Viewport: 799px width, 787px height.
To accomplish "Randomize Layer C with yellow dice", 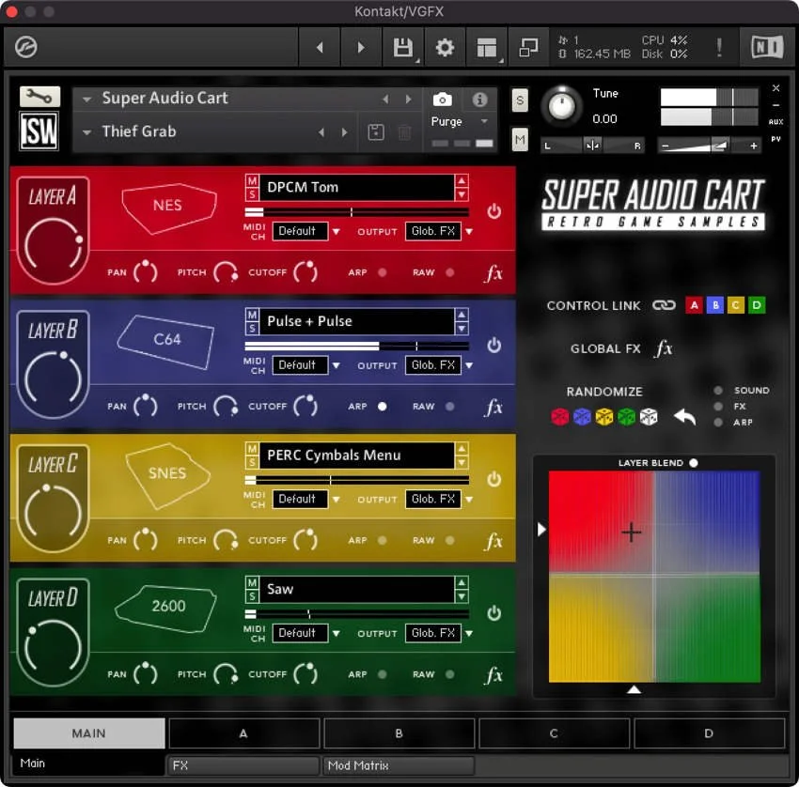I will coord(604,417).
